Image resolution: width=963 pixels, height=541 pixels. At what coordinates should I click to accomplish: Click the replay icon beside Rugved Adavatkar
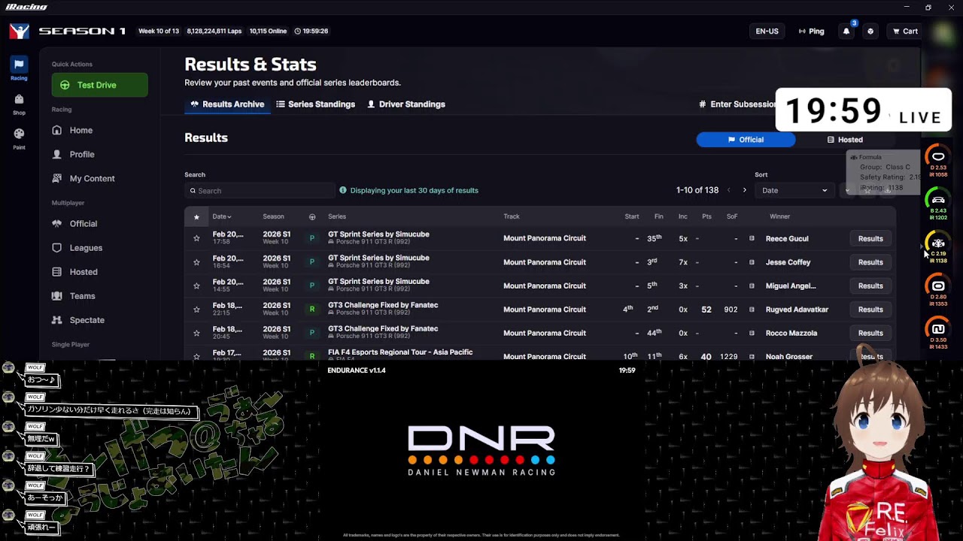click(752, 310)
